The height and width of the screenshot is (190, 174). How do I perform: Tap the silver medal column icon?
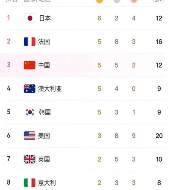[117, 1]
